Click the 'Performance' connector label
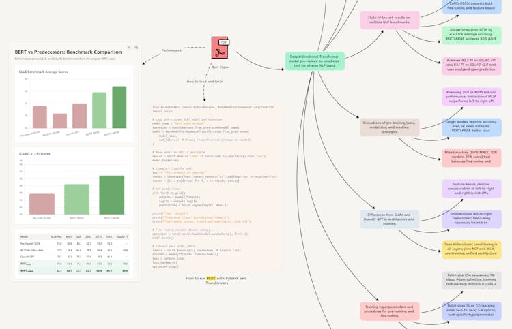Screen dimensions: 512x329 [171, 50]
